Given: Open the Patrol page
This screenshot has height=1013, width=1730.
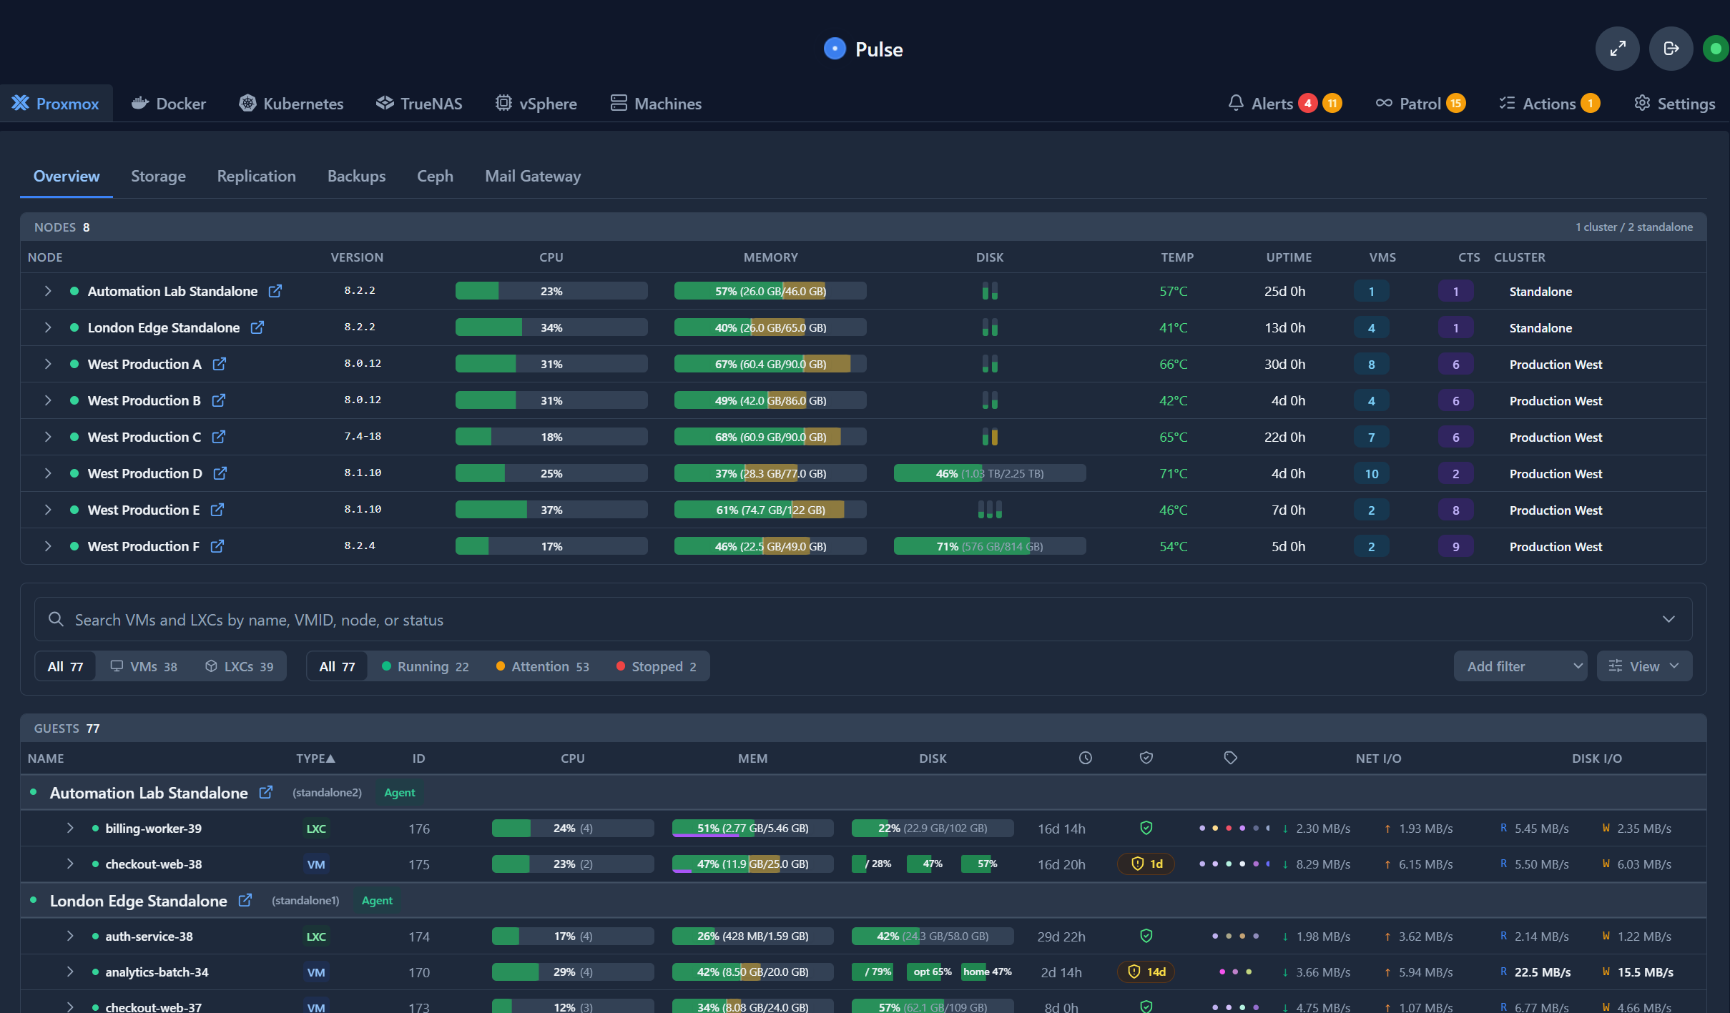Looking at the screenshot, I should tap(1420, 104).
